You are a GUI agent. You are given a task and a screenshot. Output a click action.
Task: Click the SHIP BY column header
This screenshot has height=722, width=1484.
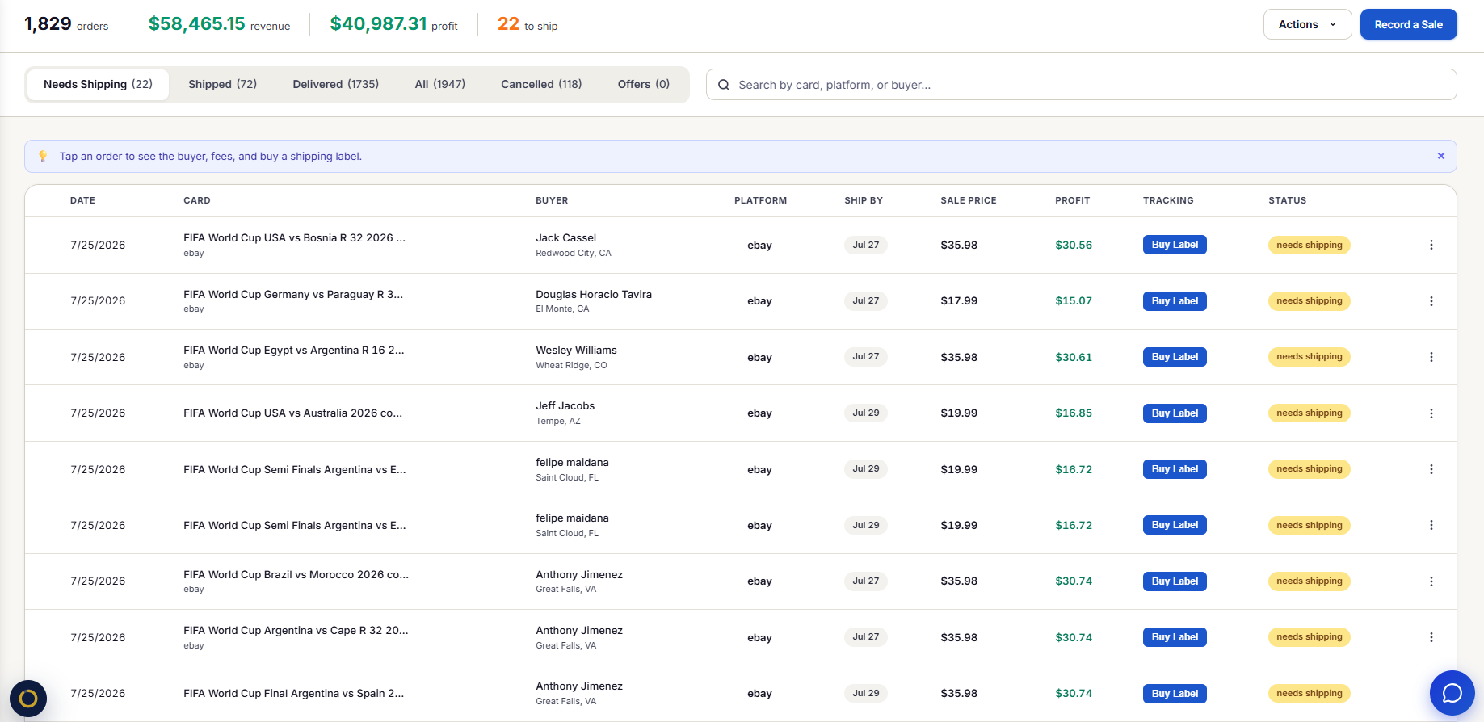pos(864,200)
